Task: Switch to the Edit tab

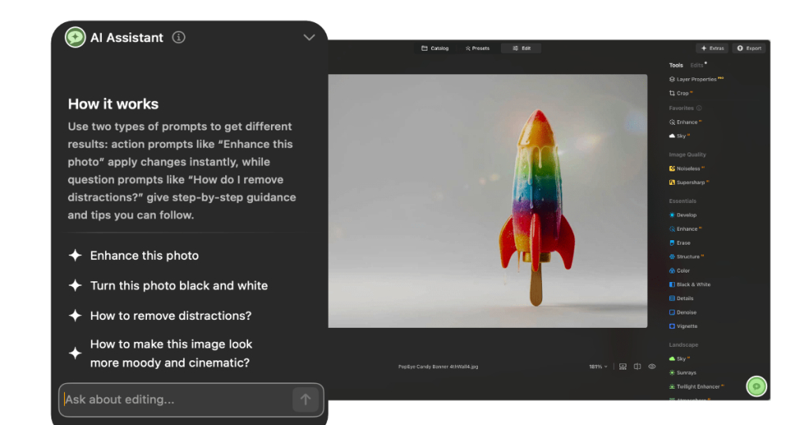Action: [x=521, y=48]
